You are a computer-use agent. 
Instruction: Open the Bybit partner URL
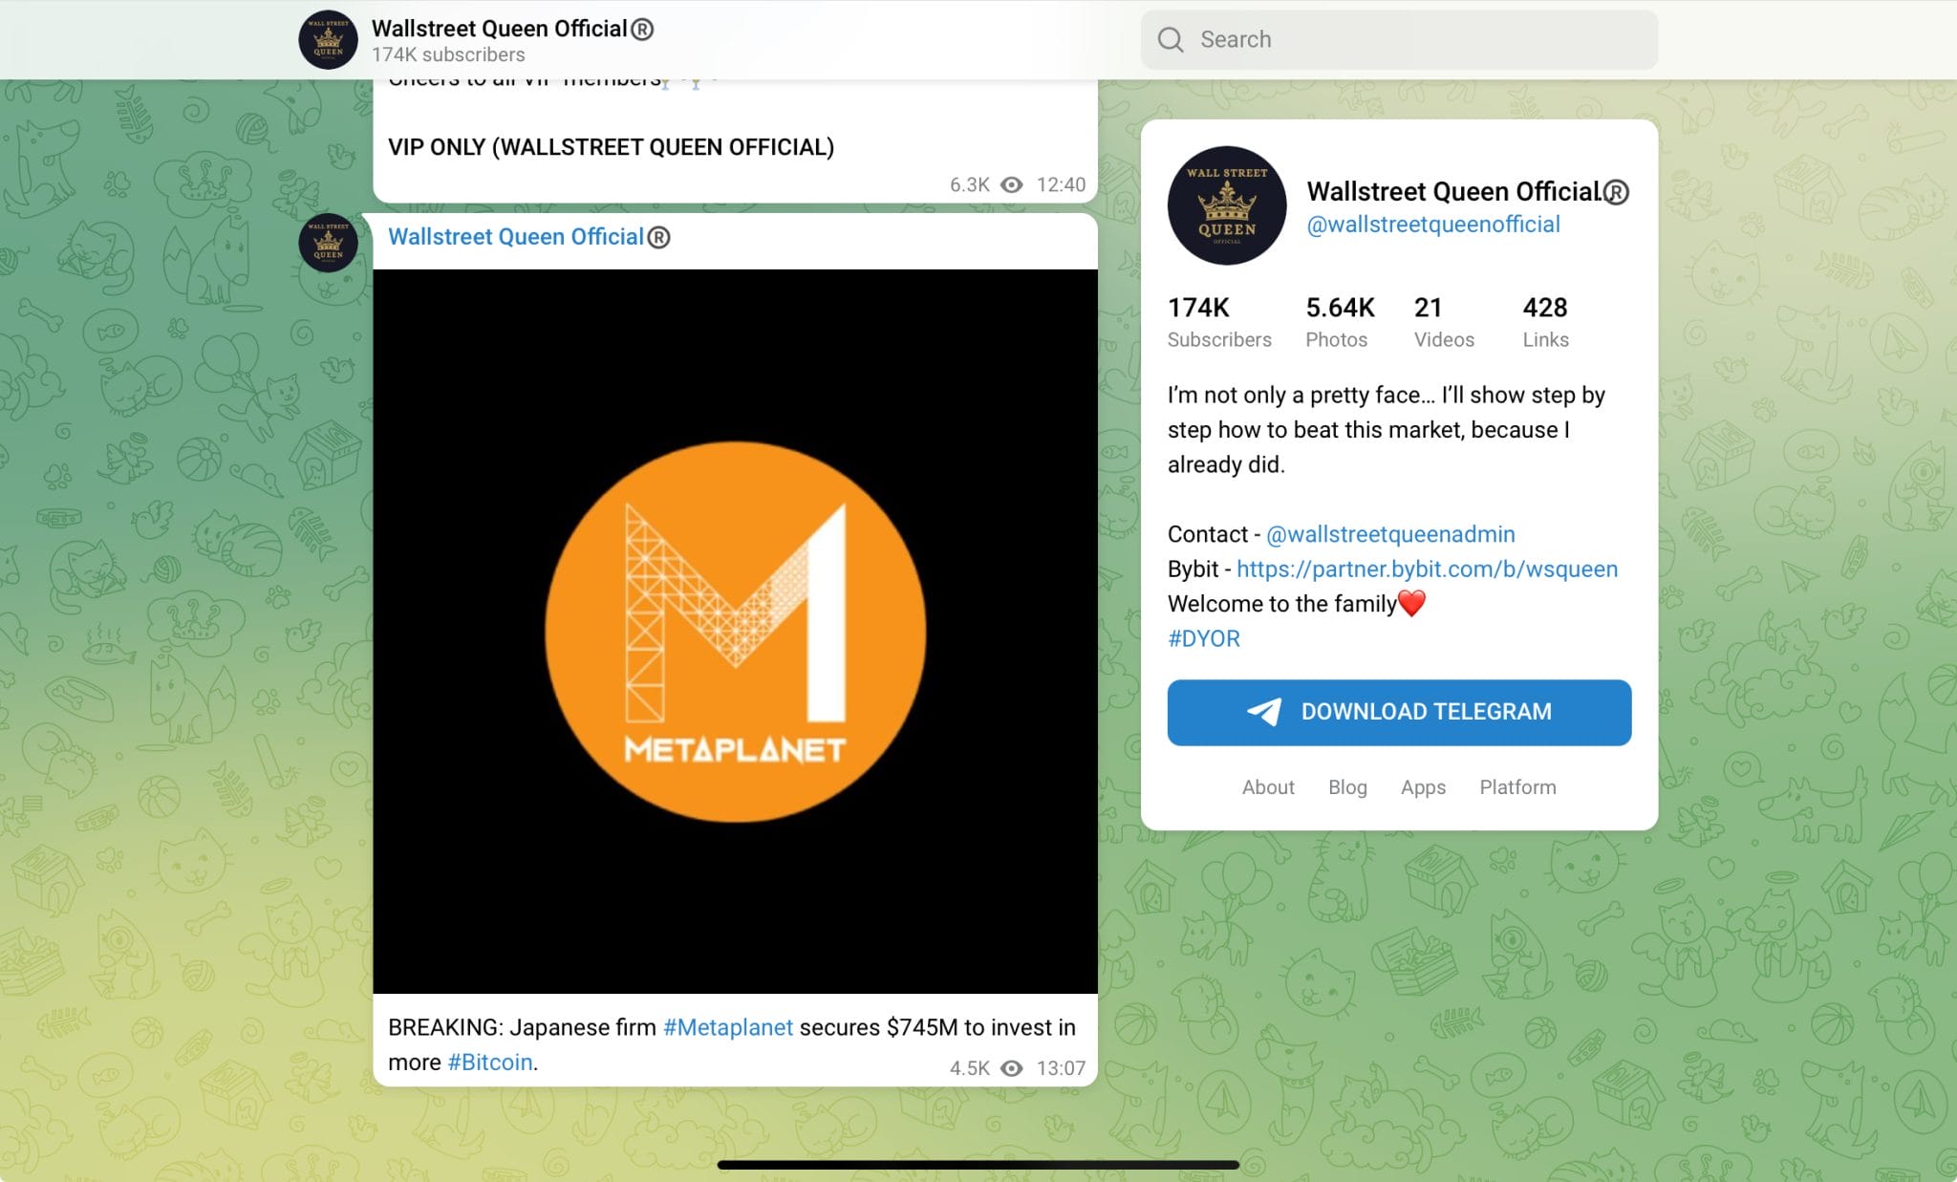click(x=1427, y=569)
